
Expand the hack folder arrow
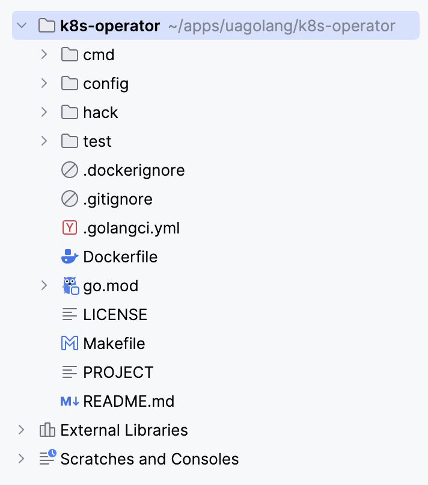(x=44, y=112)
